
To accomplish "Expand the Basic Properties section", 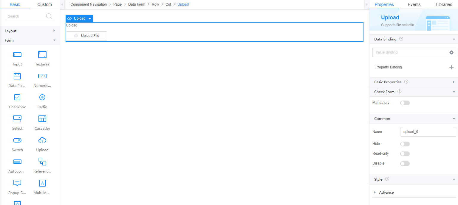I will (454, 82).
